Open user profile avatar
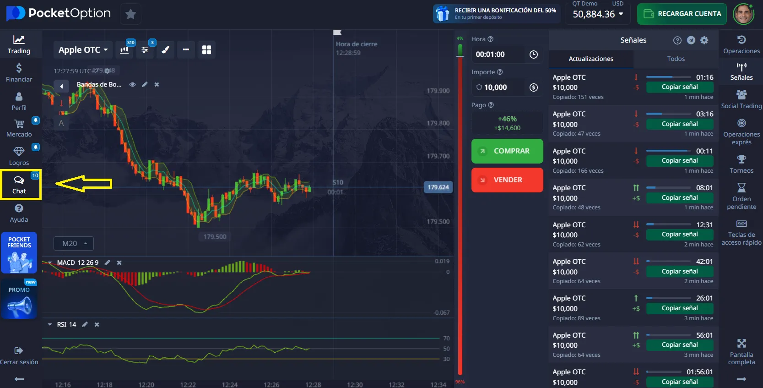This screenshot has width=763, height=388. point(743,14)
